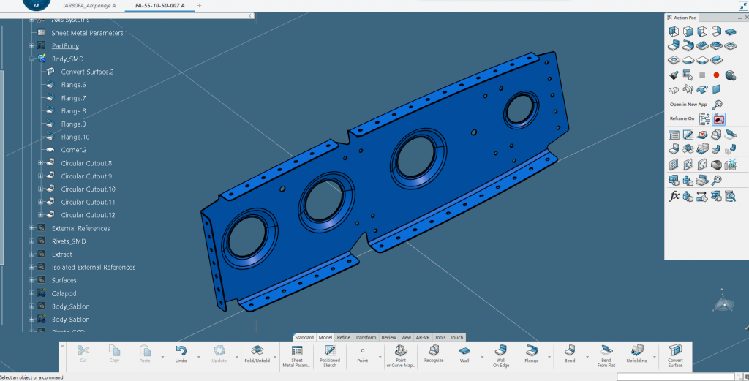Viewport: 749px width, 381px height.
Task: Open the IAR80FA_Ampenaje A document tab
Action: (x=89, y=5)
